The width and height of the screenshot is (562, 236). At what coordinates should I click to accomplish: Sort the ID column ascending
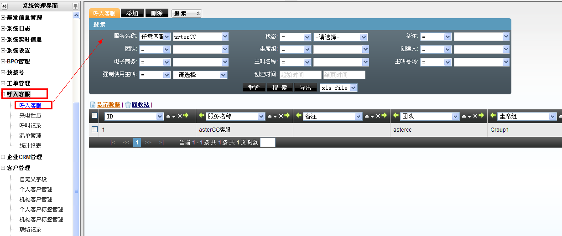coord(168,117)
